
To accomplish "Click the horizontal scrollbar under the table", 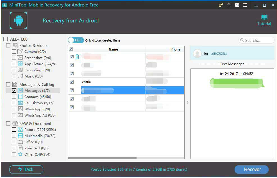I will pyautogui.click(x=102, y=158).
